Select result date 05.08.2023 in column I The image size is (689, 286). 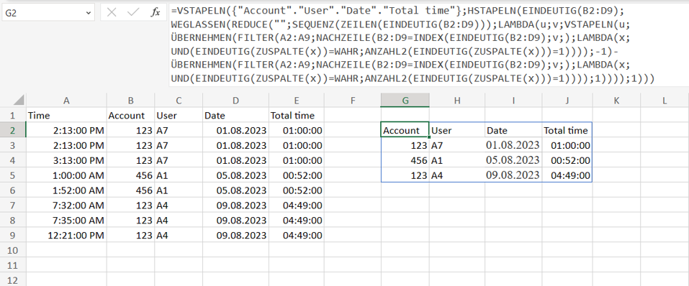click(x=513, y=160)
